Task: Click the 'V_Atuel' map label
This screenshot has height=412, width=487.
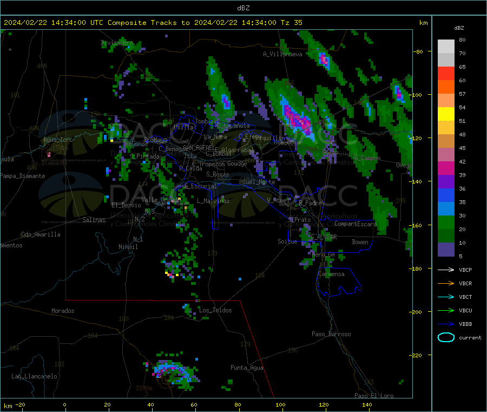Action: tap(278, 200)
